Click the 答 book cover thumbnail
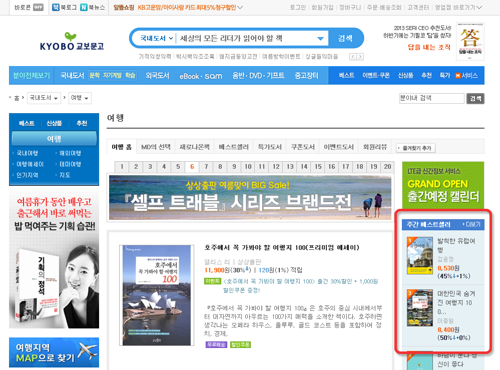The width and height of the screenshot is (500, 370). [470, 42]
